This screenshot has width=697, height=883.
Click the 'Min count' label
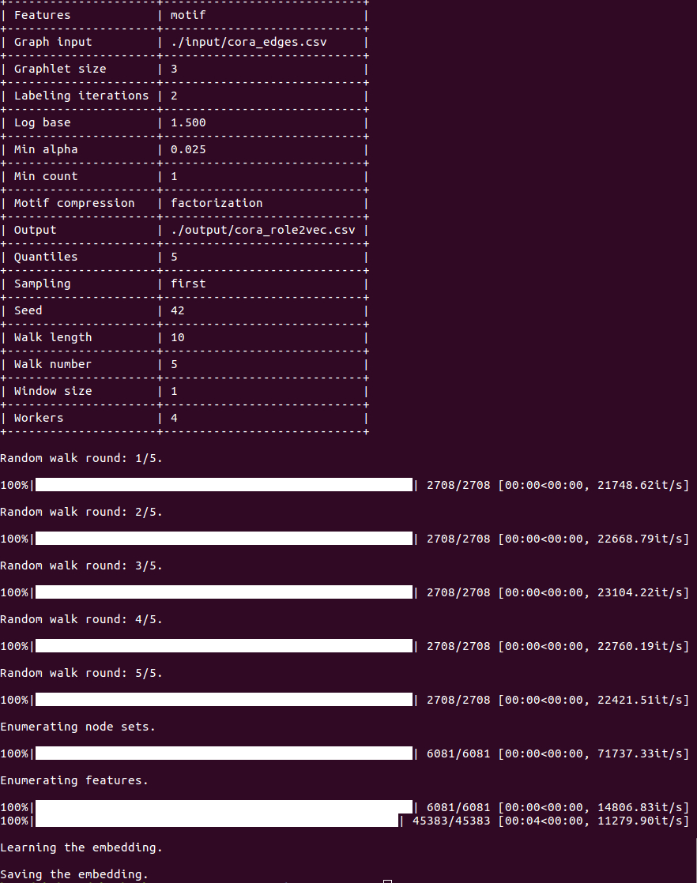pyautogui.click(x=46, y=176)
